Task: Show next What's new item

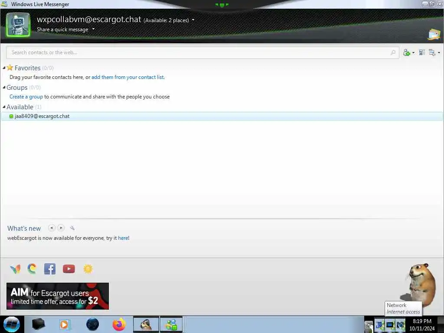Action: (x=61, y=228)
